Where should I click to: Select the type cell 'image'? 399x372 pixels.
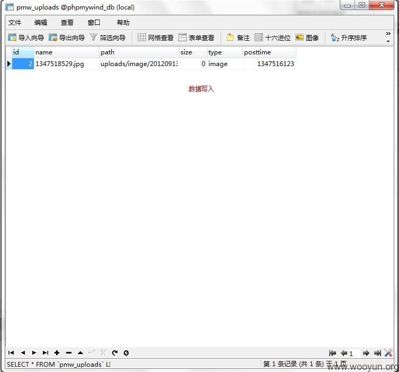click(x=225, y=63)
